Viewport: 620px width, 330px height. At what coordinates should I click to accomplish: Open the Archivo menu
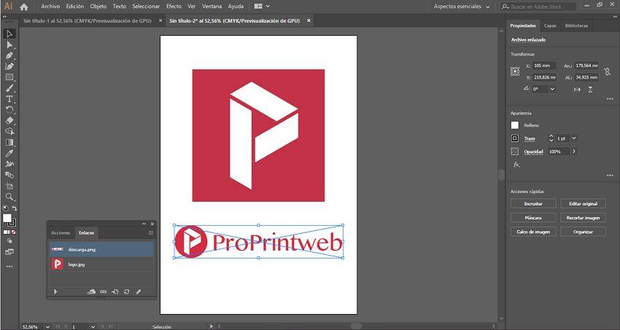(50, 7)
